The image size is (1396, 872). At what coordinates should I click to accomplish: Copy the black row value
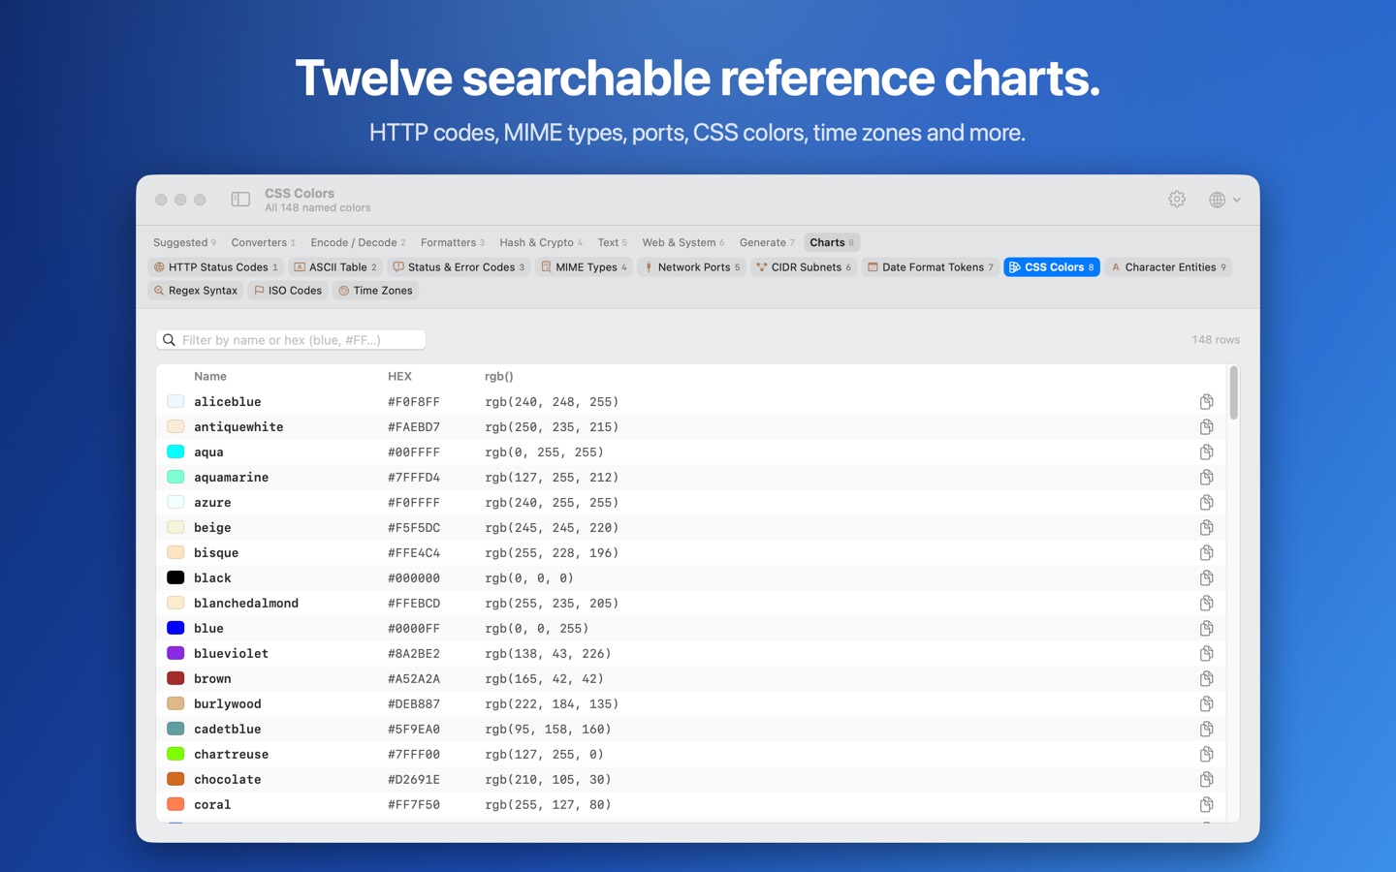[x=1206, y=578]
